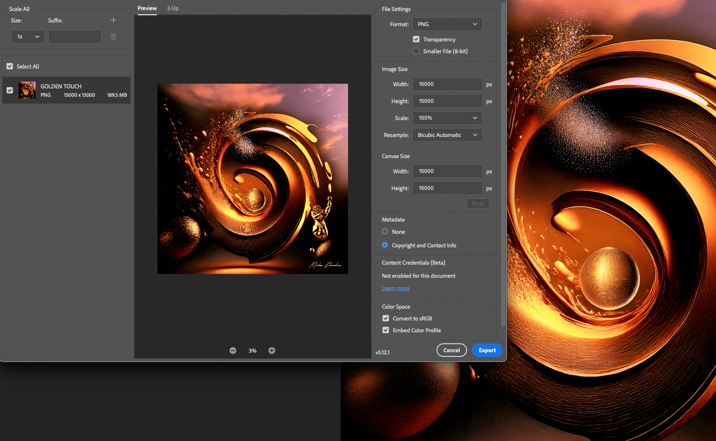Screen dimensions: 716x441
Task: Open the Format dropdown showing PNG
Action: click(447, 24)
